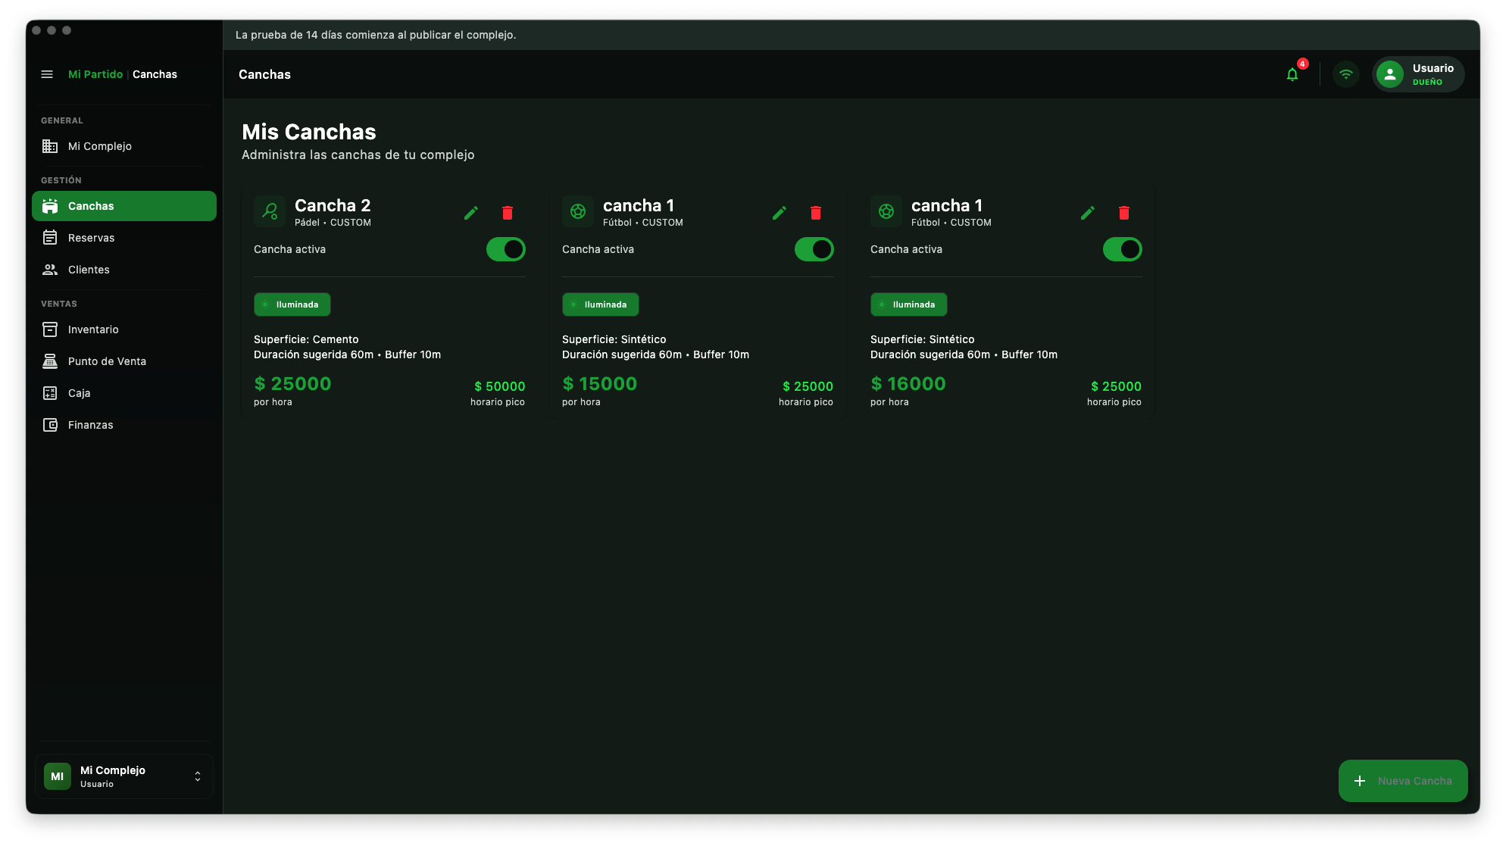Click the edit pencil on the $15000 court
Image resolution: width=1506 pixels, height=846 pixels.
coord(780,213)
